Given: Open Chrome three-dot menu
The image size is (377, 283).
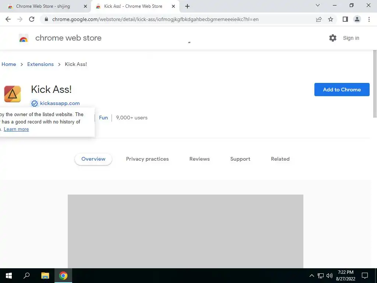Looking at the screenshot, I should (369, 19).
